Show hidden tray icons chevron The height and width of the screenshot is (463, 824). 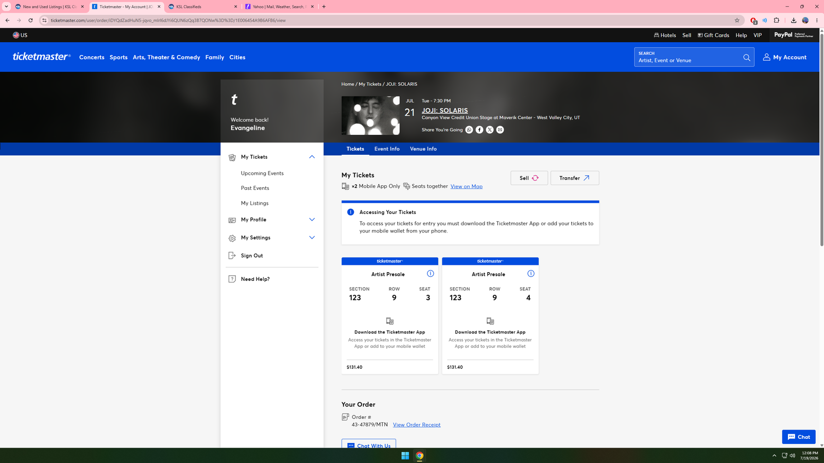click(x=774, y=456)
